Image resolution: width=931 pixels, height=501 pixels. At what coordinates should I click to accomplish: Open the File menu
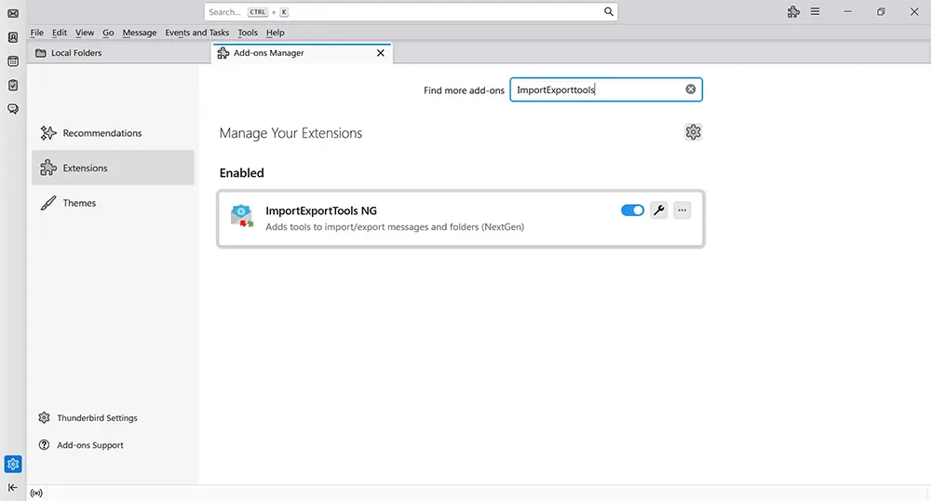(37, 33)
